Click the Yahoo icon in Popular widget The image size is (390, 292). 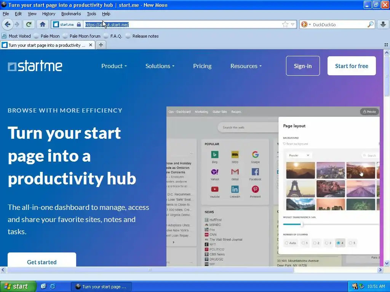coord(215,172)
